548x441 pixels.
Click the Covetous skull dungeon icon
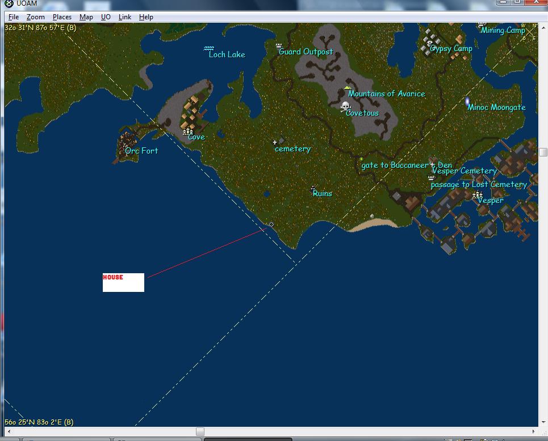pos(345,106)
